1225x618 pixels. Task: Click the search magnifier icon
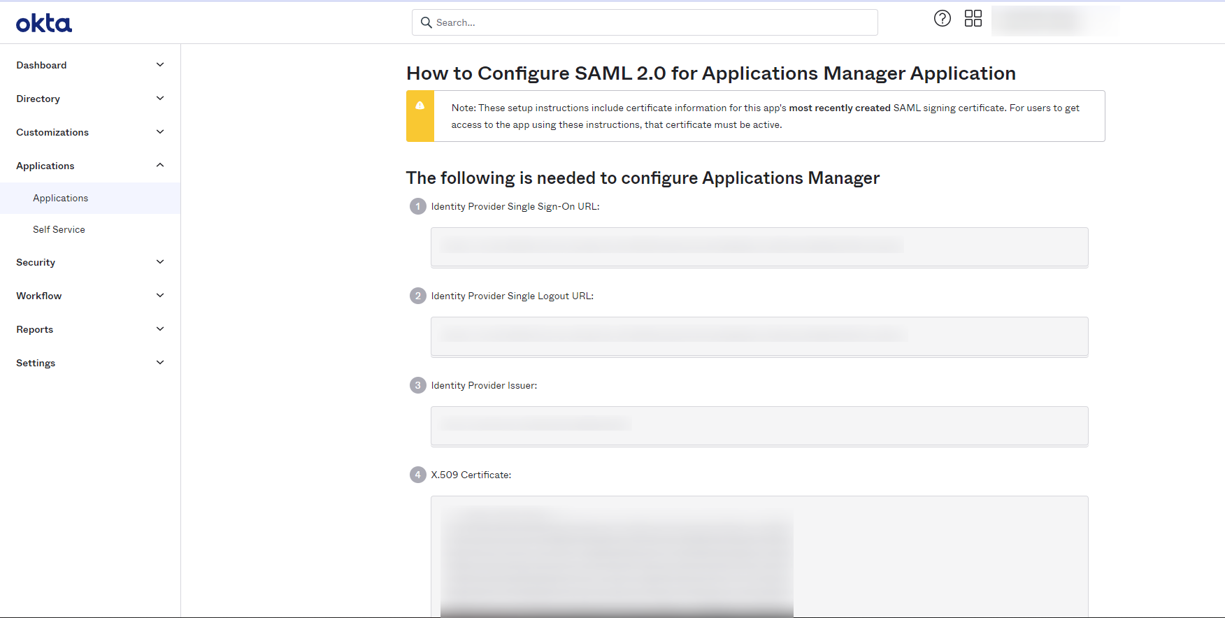point(426,22)
